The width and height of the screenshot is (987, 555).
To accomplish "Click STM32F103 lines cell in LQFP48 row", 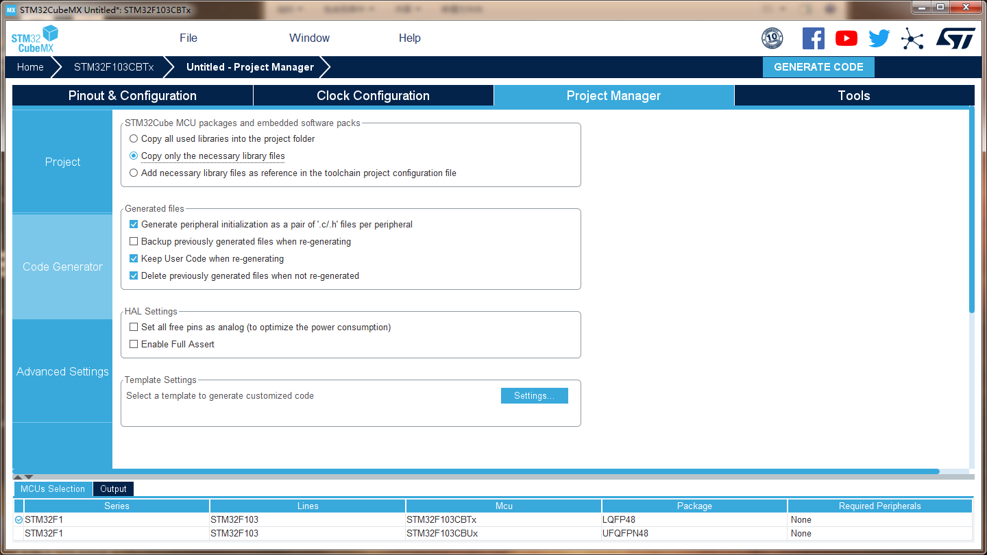I will coord(308,520).
